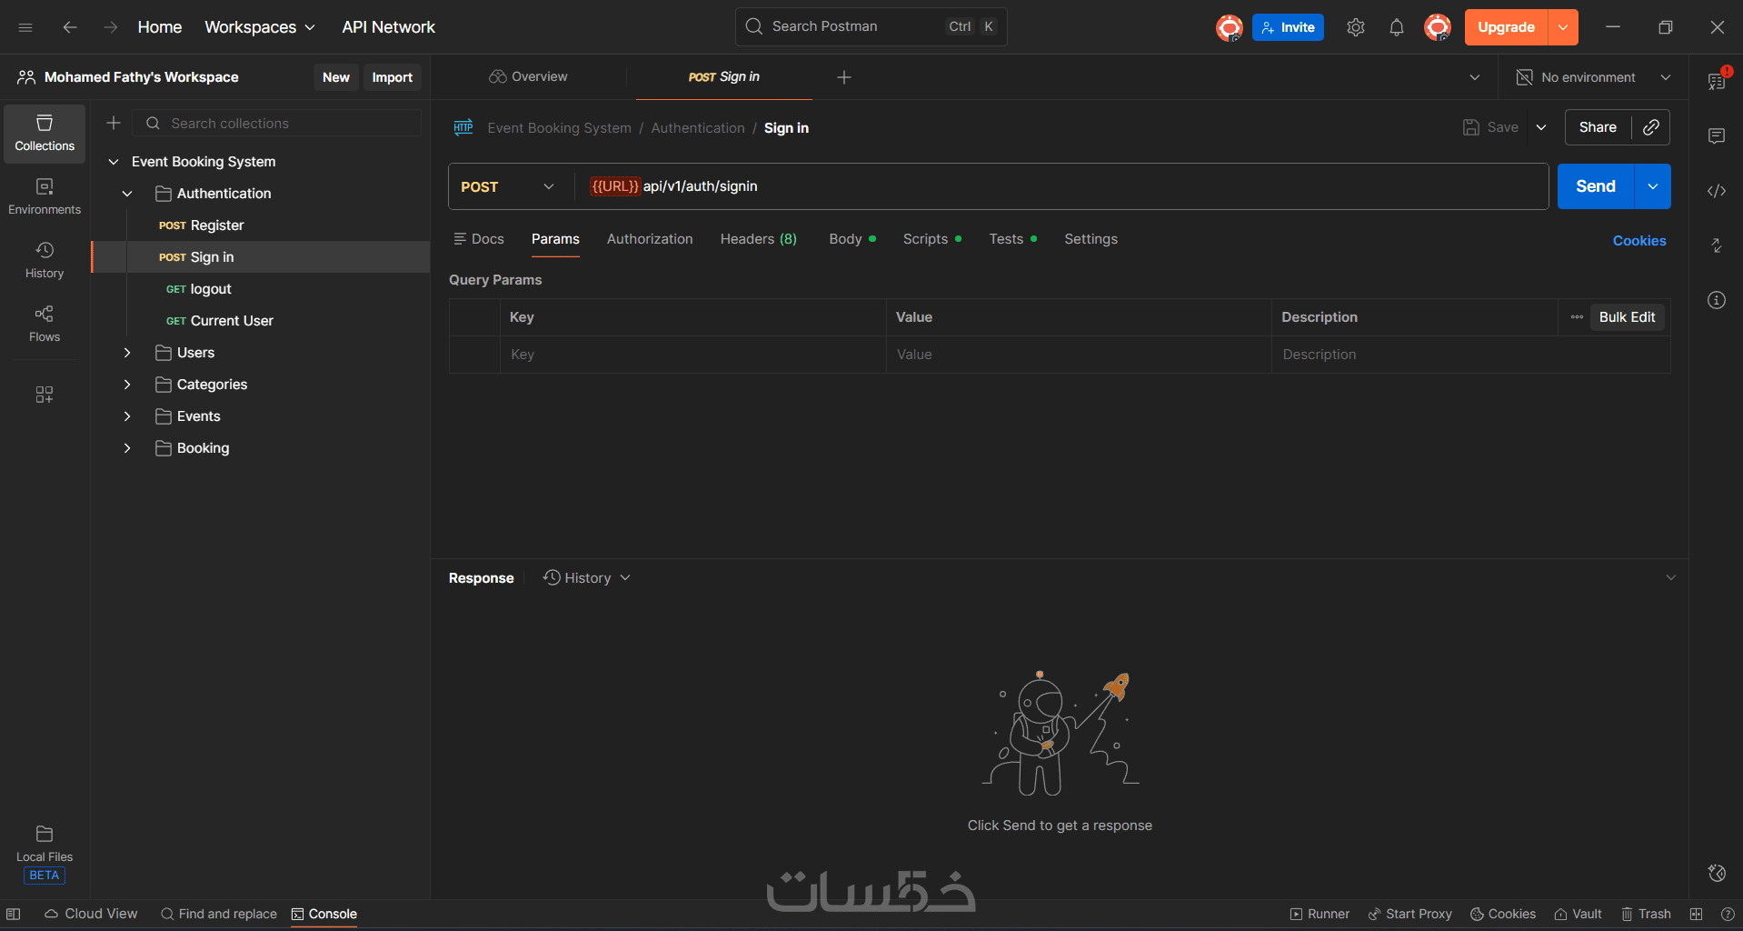Click the Import button

(392, 77)
